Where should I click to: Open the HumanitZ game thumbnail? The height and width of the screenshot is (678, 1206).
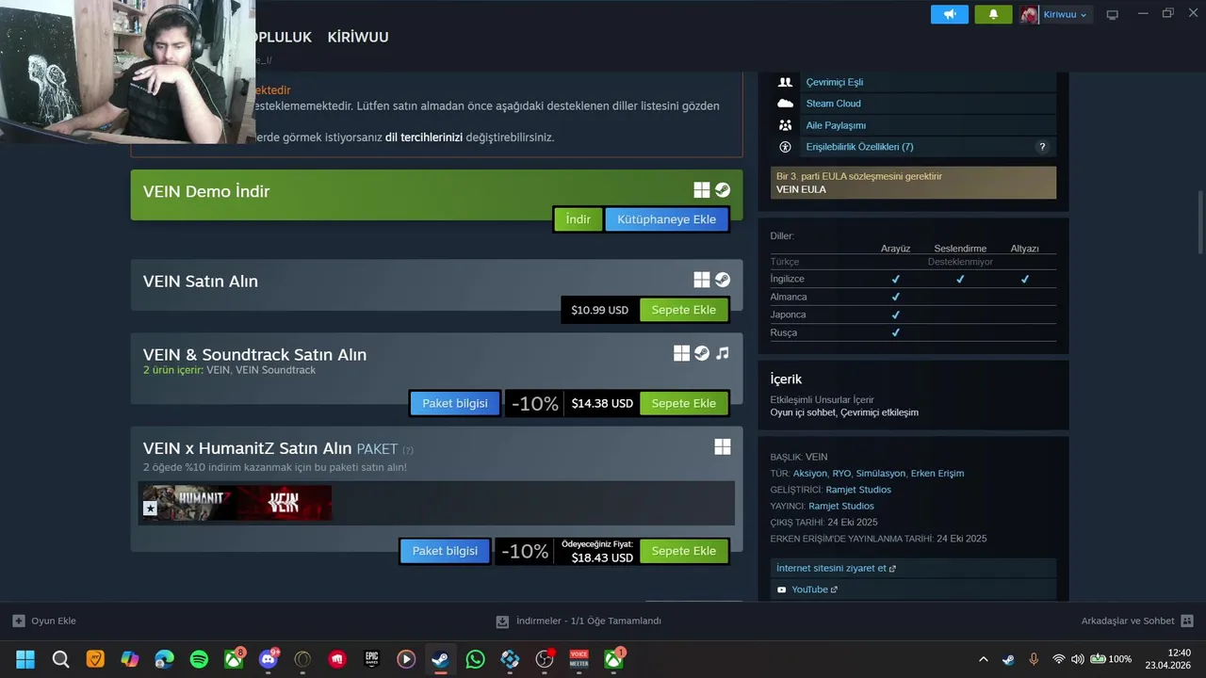click(187, 503)
